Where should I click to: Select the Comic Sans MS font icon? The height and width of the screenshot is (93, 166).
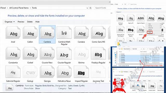[98, 33]
